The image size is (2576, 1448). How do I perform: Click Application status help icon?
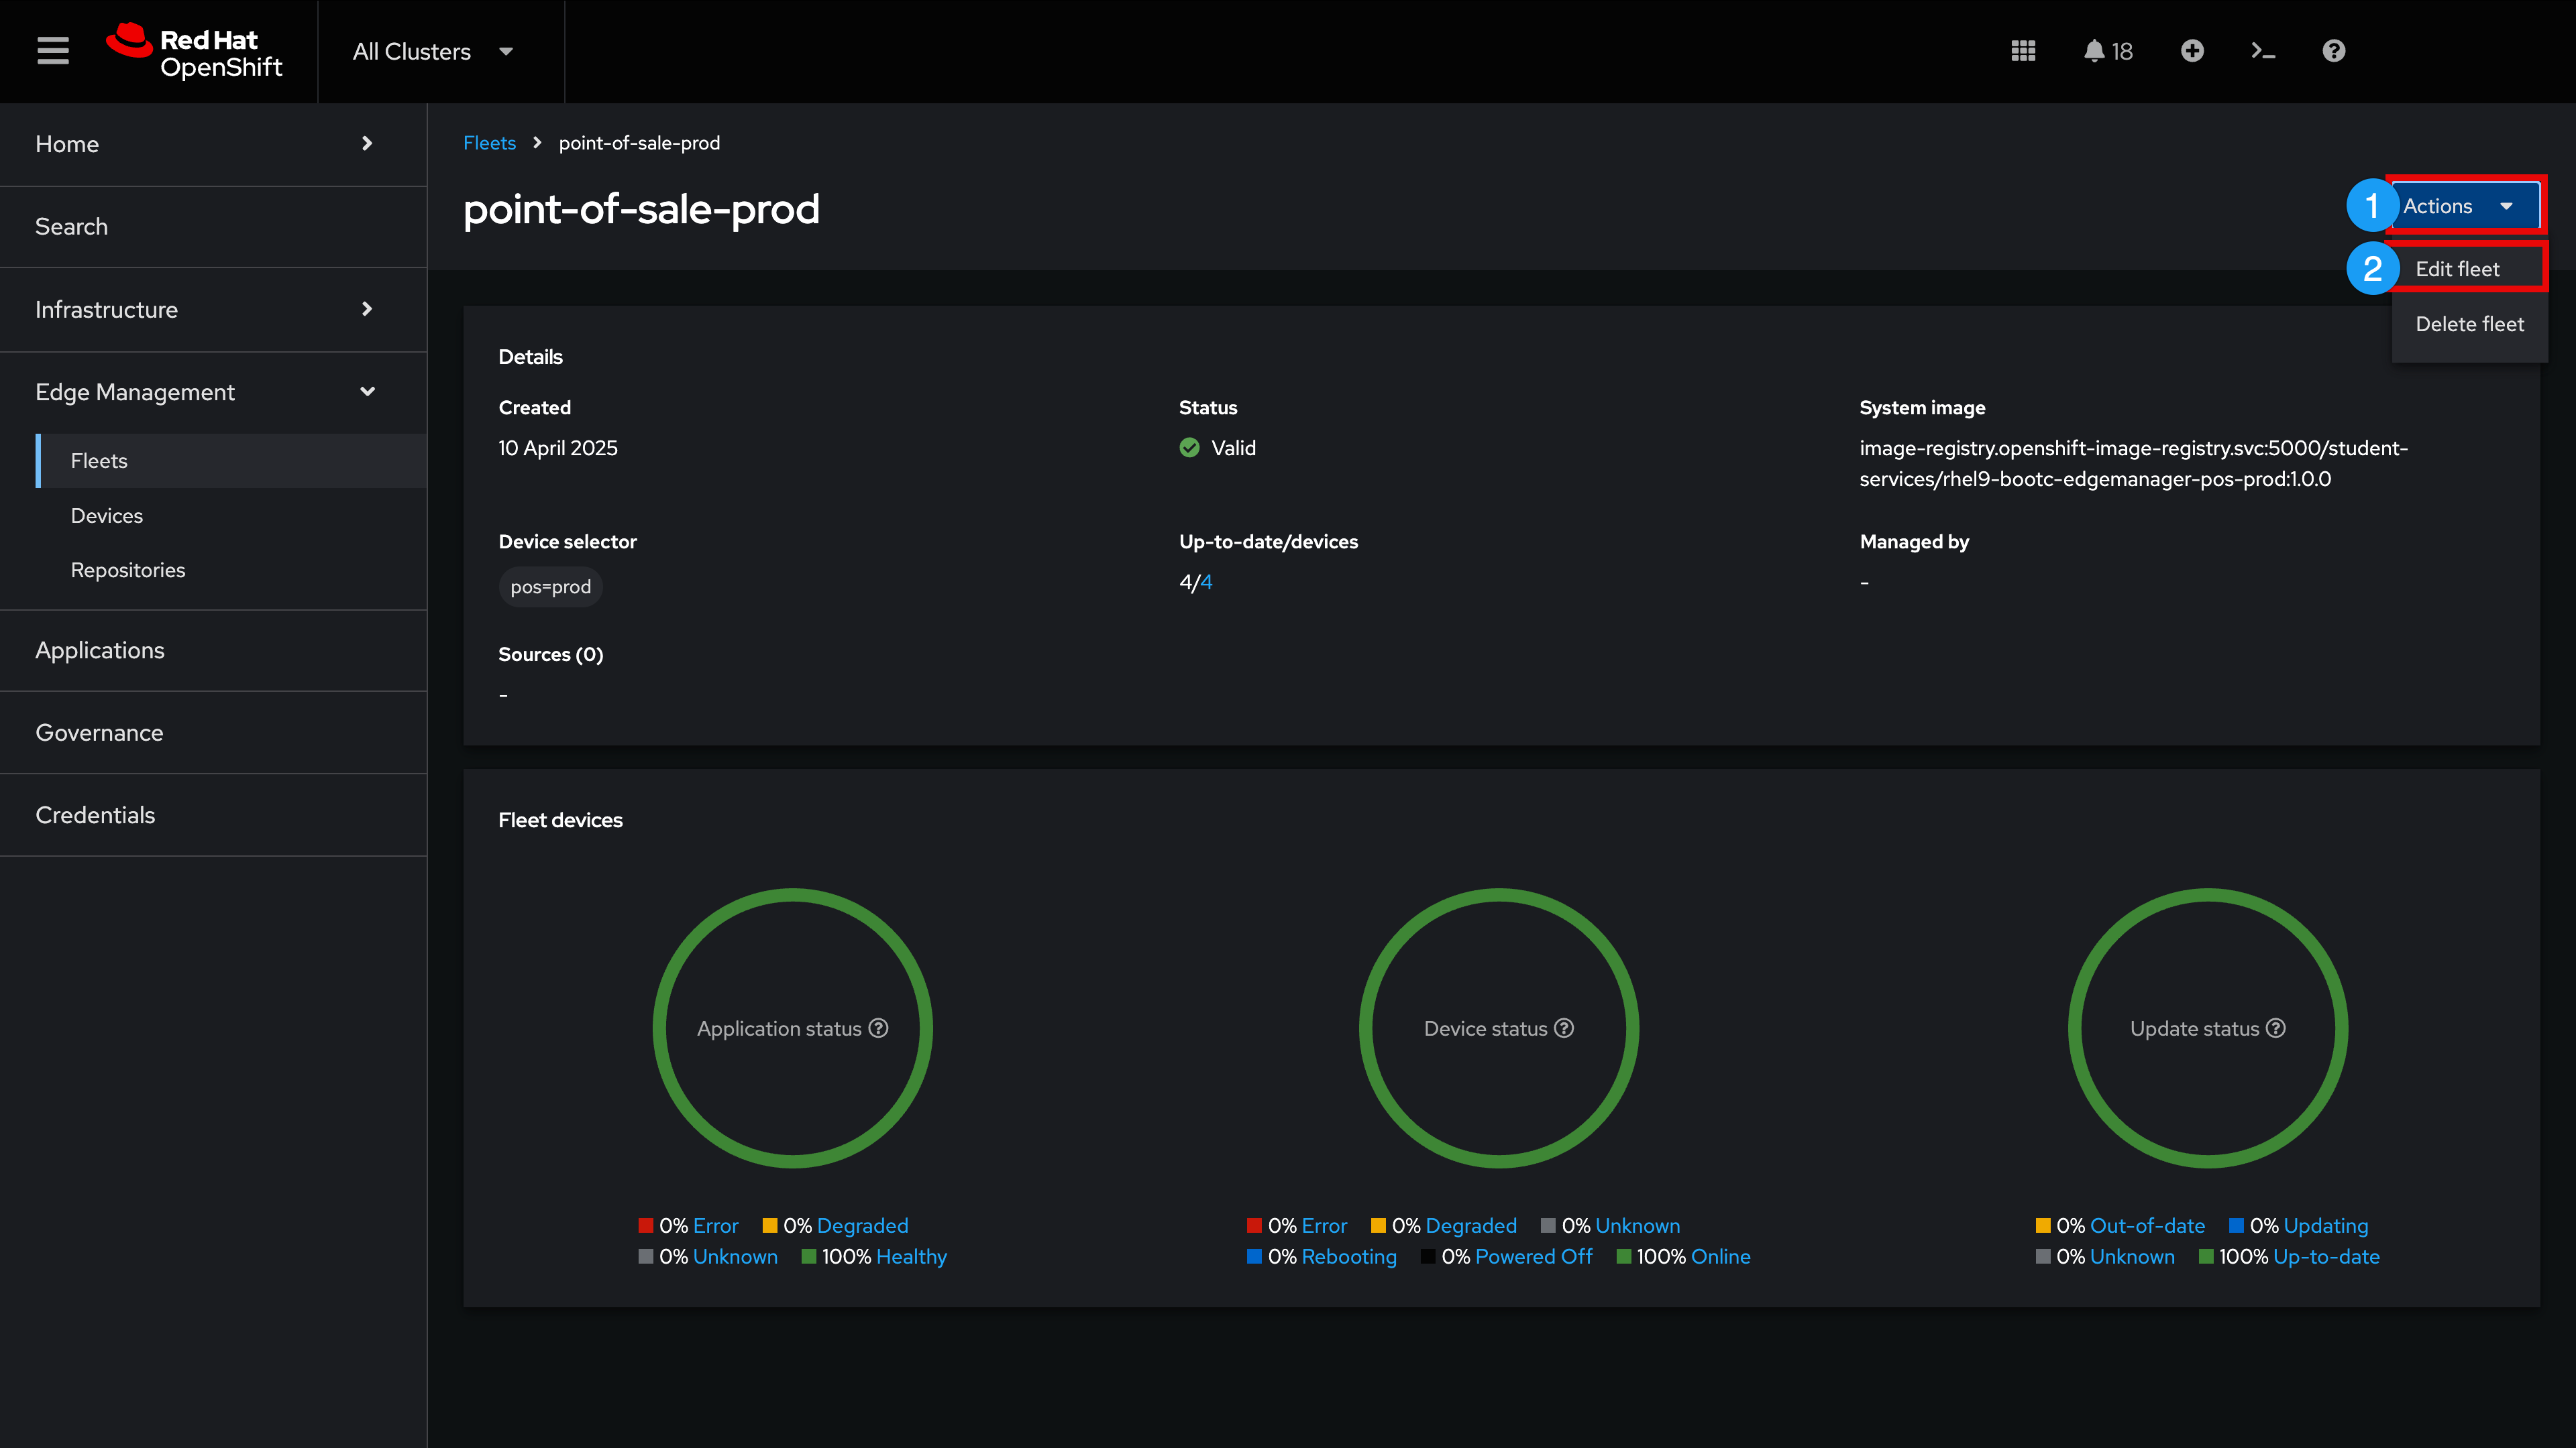click(x=878, y=1028)
